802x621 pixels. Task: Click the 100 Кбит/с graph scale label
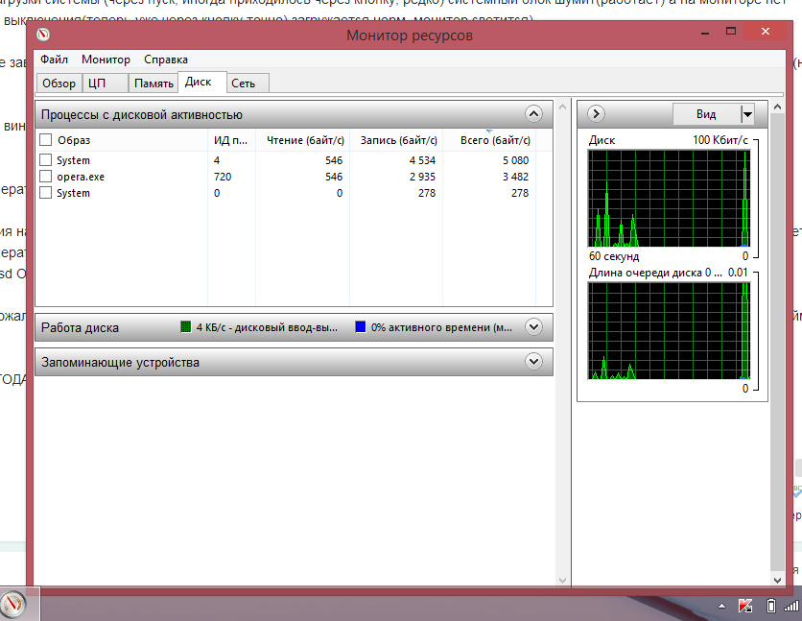[720, 139]
